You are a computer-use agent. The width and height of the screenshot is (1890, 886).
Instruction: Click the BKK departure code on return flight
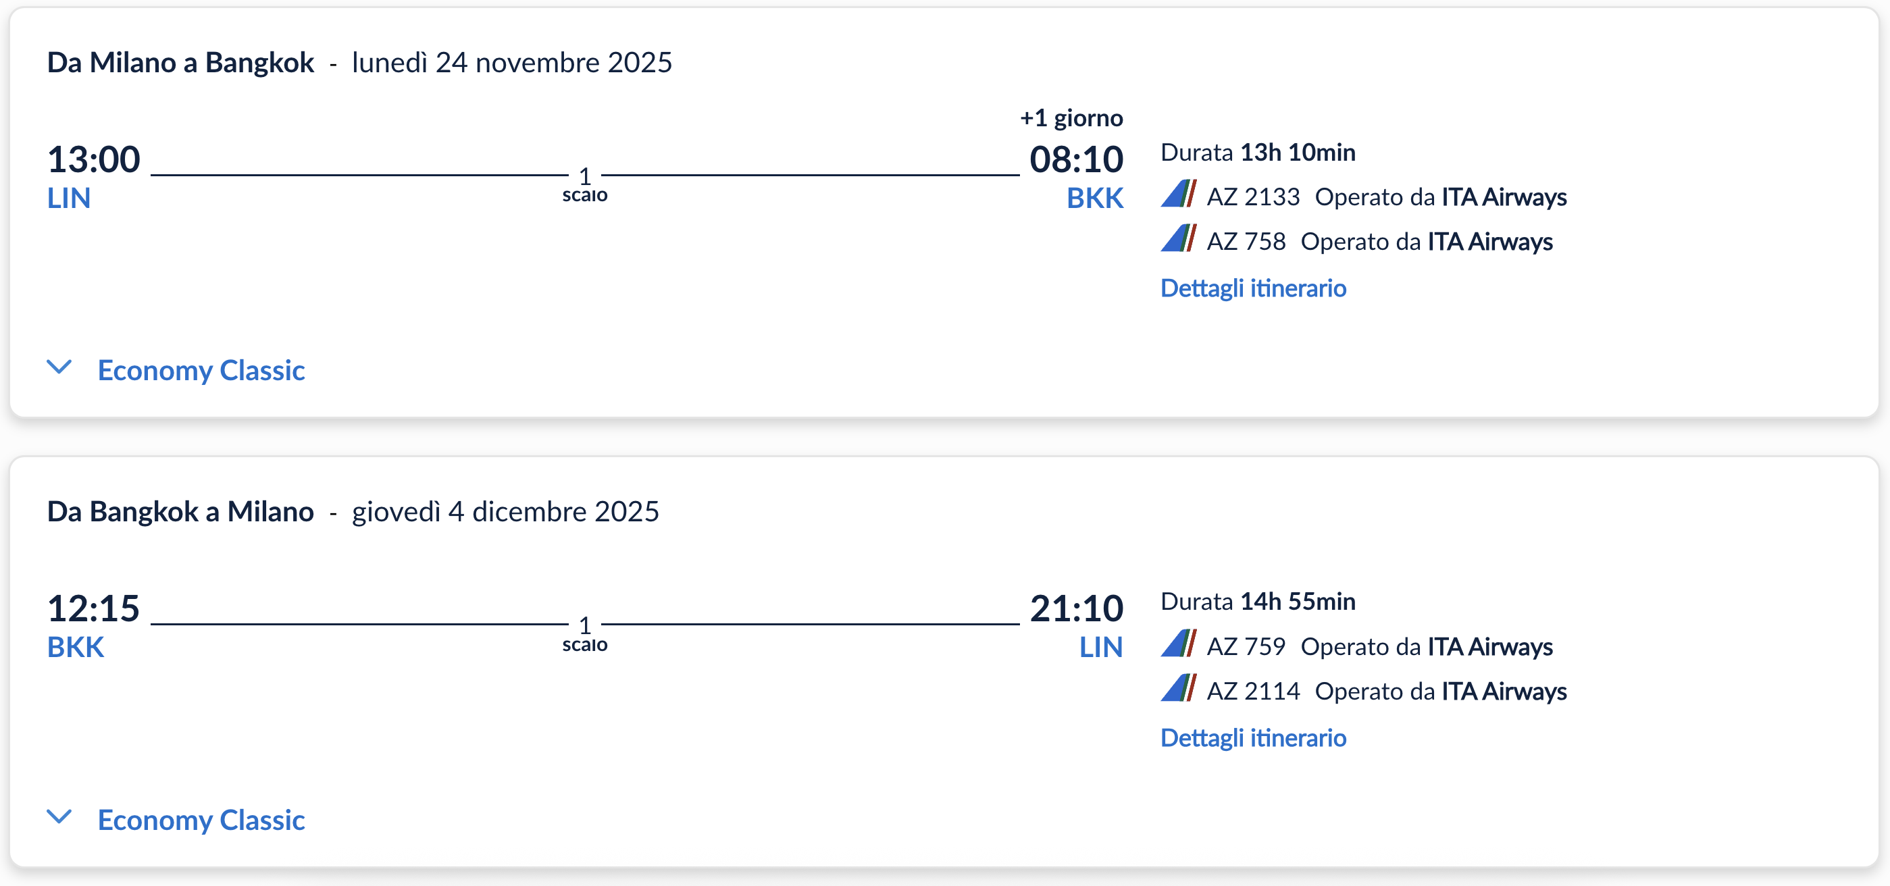(x=75, y=648)
